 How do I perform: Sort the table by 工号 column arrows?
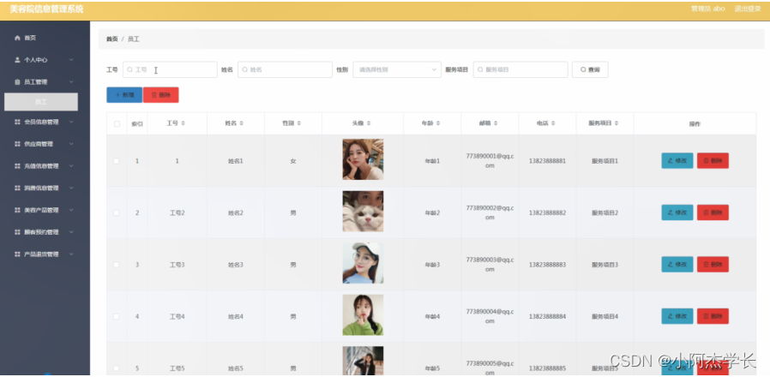click(183, 123)
